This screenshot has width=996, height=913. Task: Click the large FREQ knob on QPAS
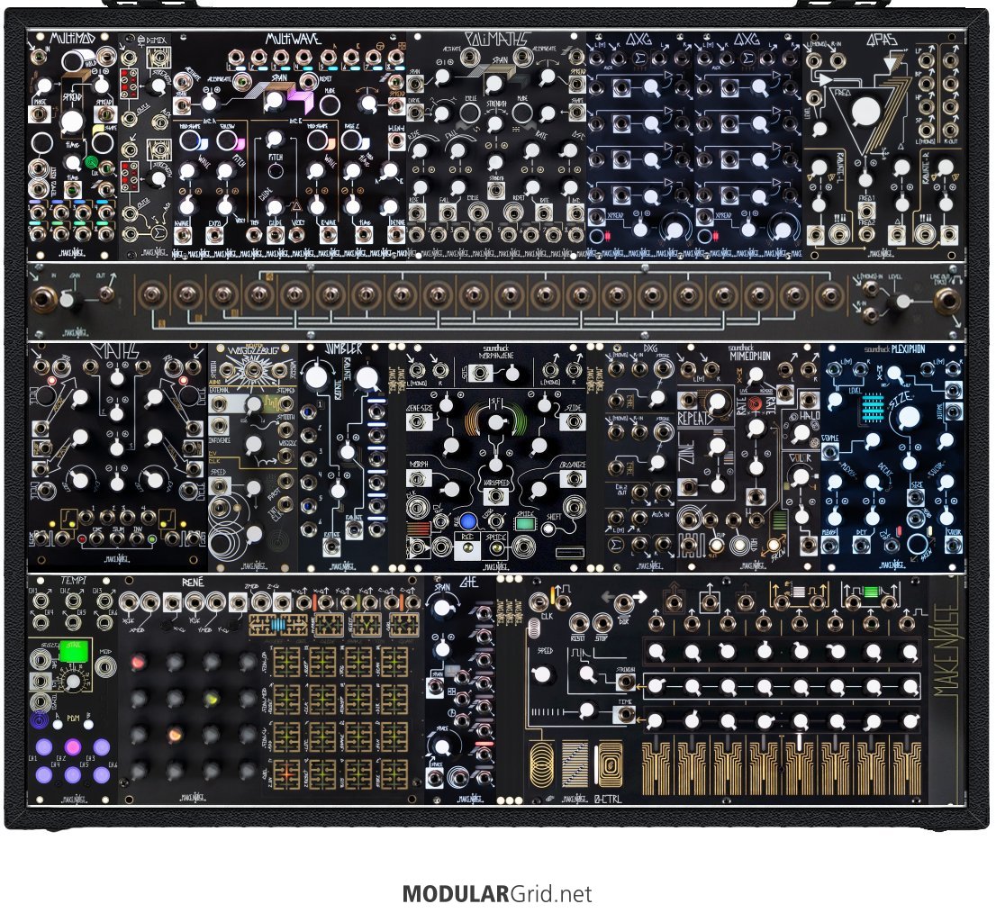tap(865, 113)
